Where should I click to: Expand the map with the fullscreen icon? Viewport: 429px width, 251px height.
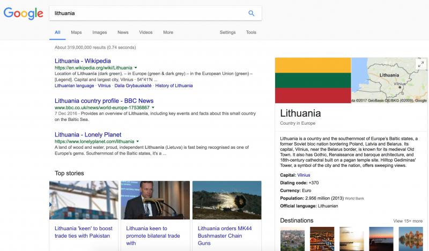pos(421,64)
